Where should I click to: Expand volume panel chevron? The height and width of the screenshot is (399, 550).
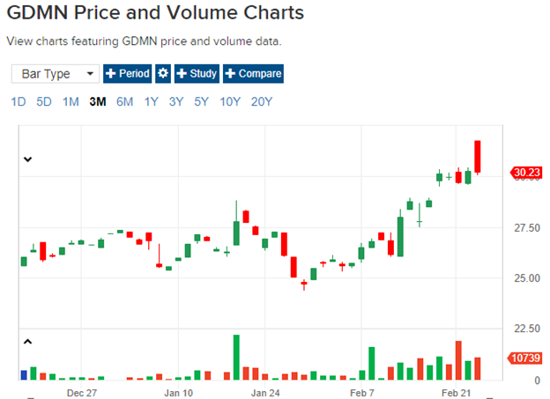click(27, 341)
